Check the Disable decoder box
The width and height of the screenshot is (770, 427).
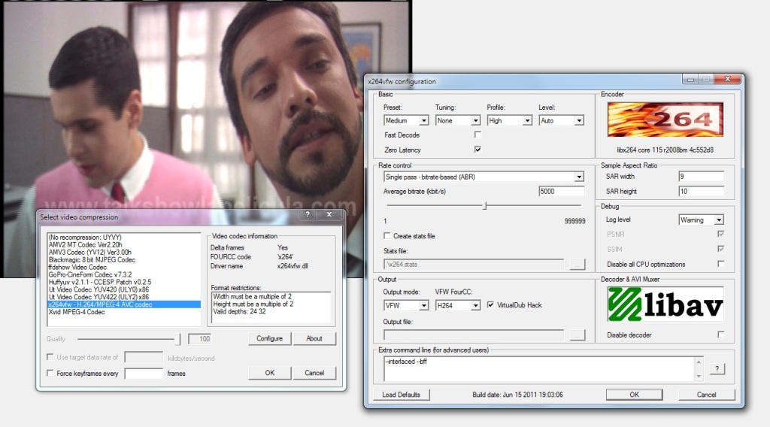[x=720, y=335]
